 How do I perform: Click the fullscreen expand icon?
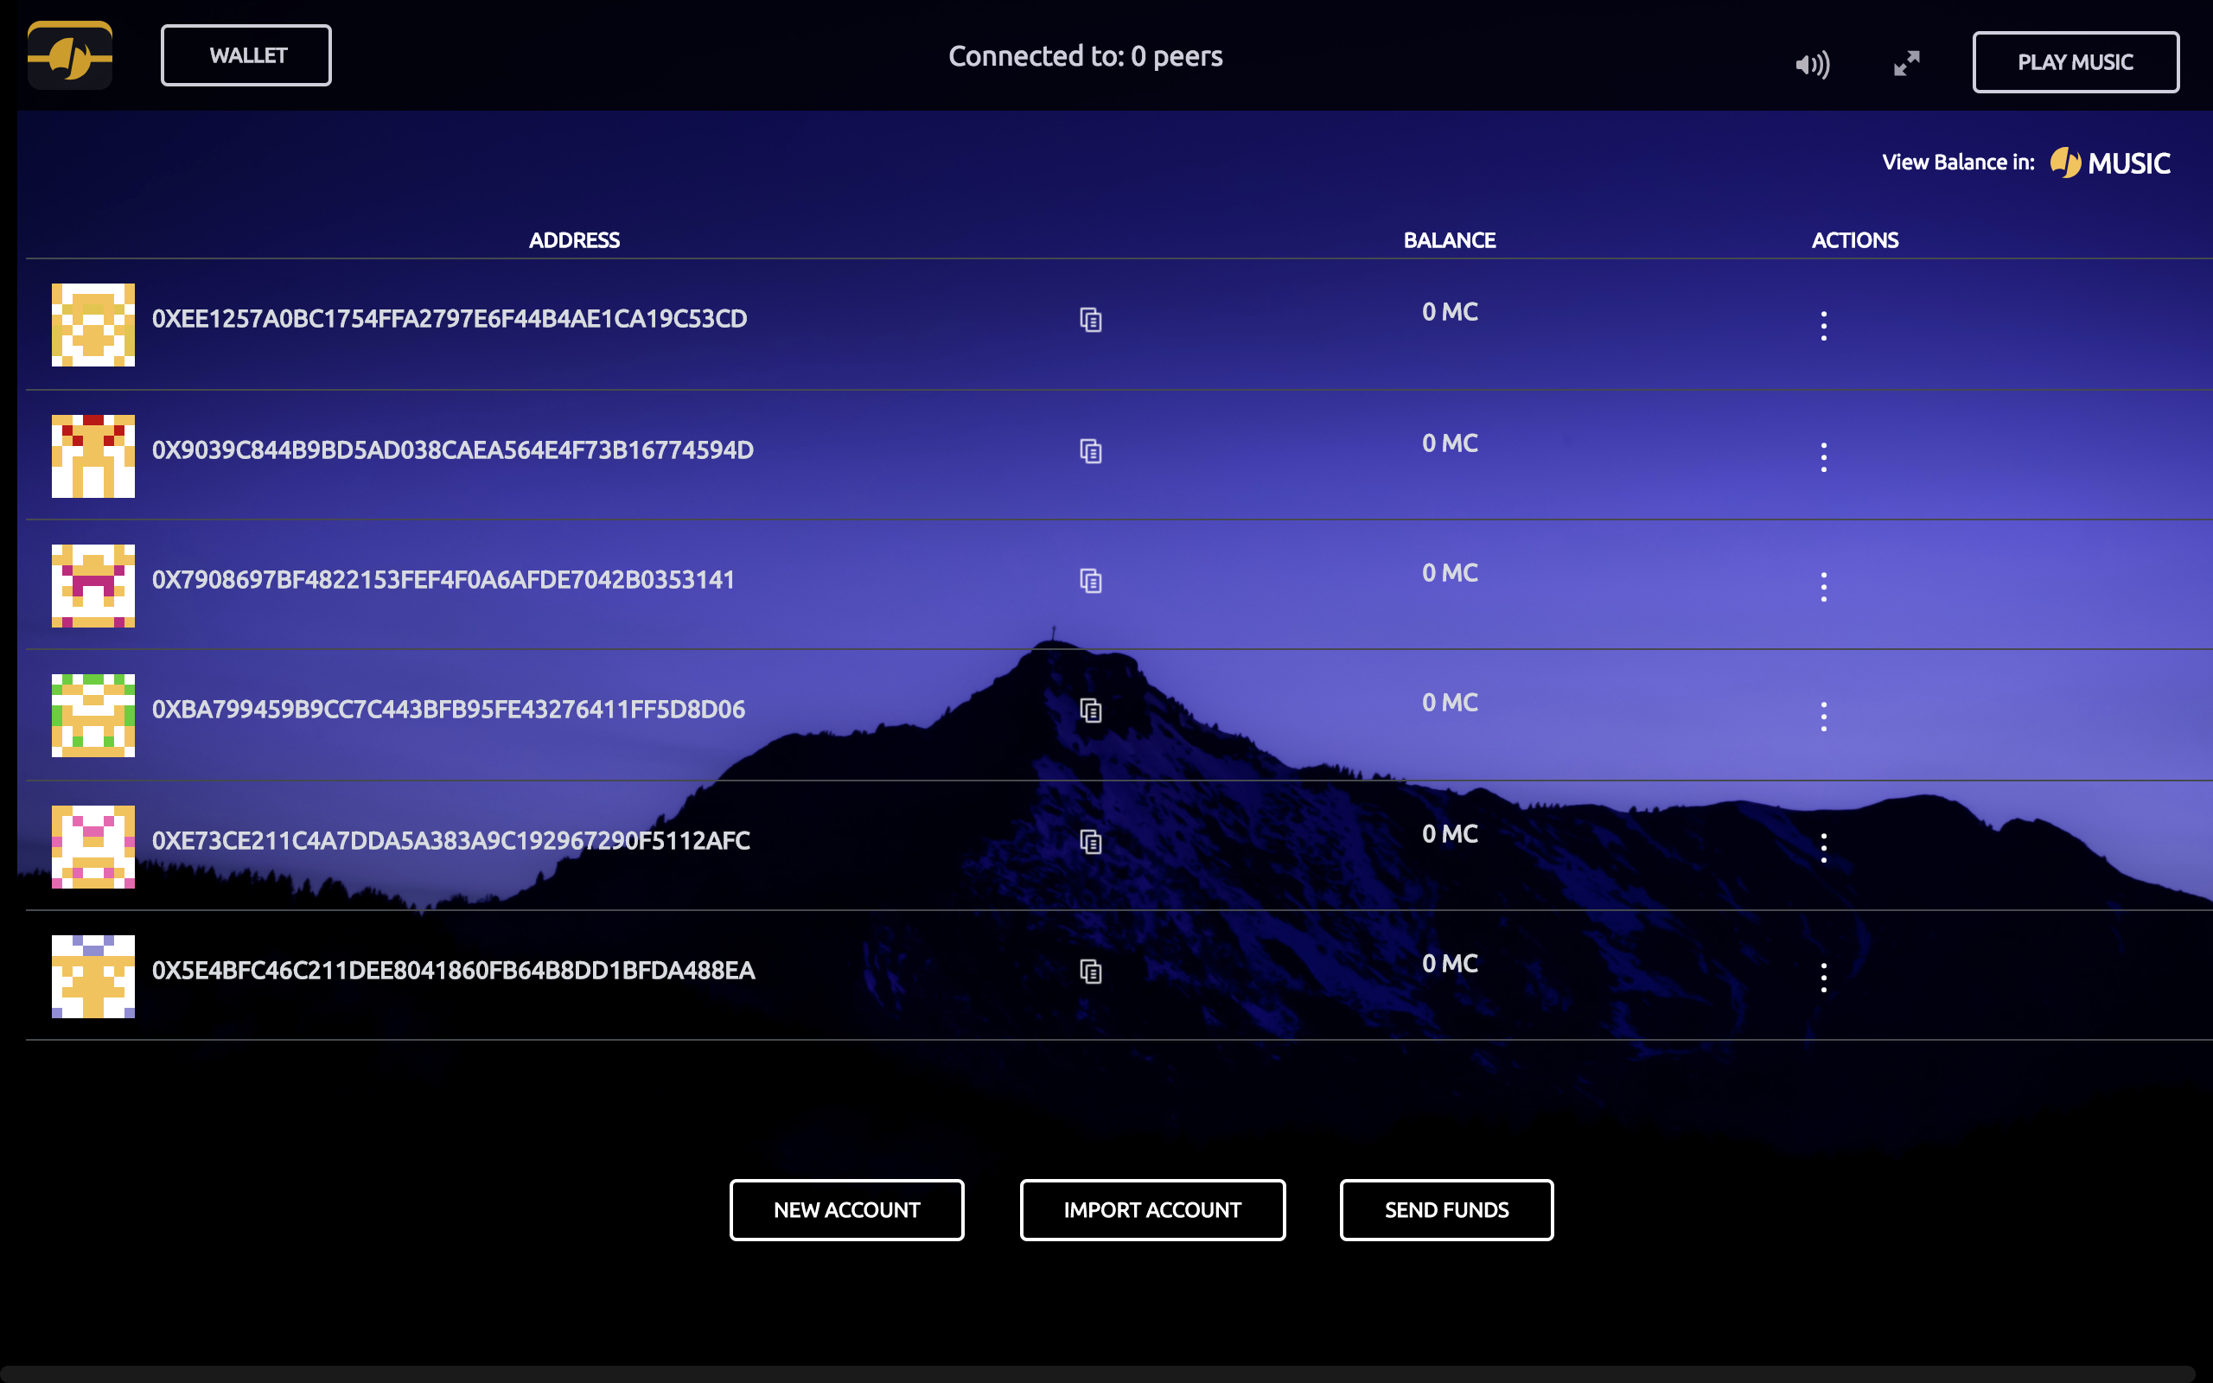pos(1906,62)
